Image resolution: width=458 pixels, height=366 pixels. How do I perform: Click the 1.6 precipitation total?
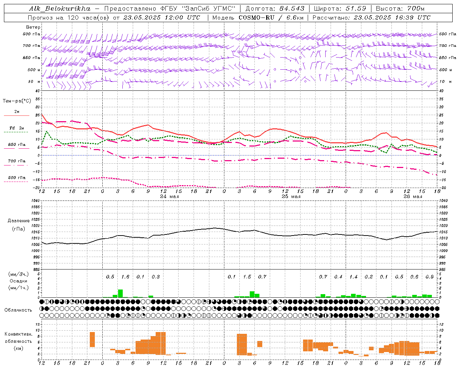[x=125, y=277]
